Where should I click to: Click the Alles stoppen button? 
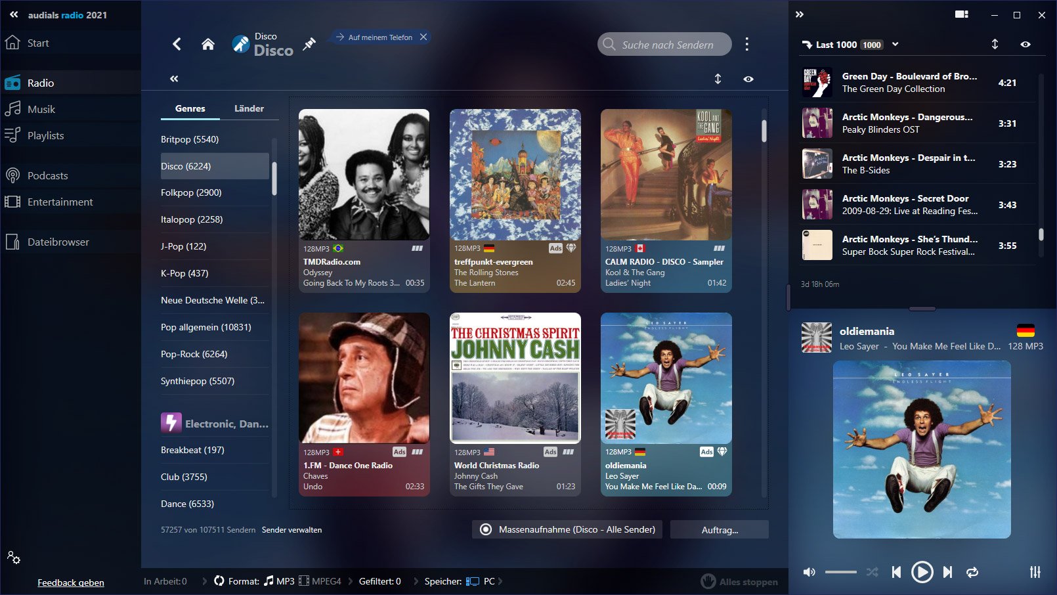739,581
